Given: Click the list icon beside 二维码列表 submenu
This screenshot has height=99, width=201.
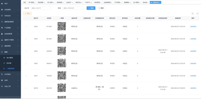Looking at the screenshot, I should click(x=4, y=69).
